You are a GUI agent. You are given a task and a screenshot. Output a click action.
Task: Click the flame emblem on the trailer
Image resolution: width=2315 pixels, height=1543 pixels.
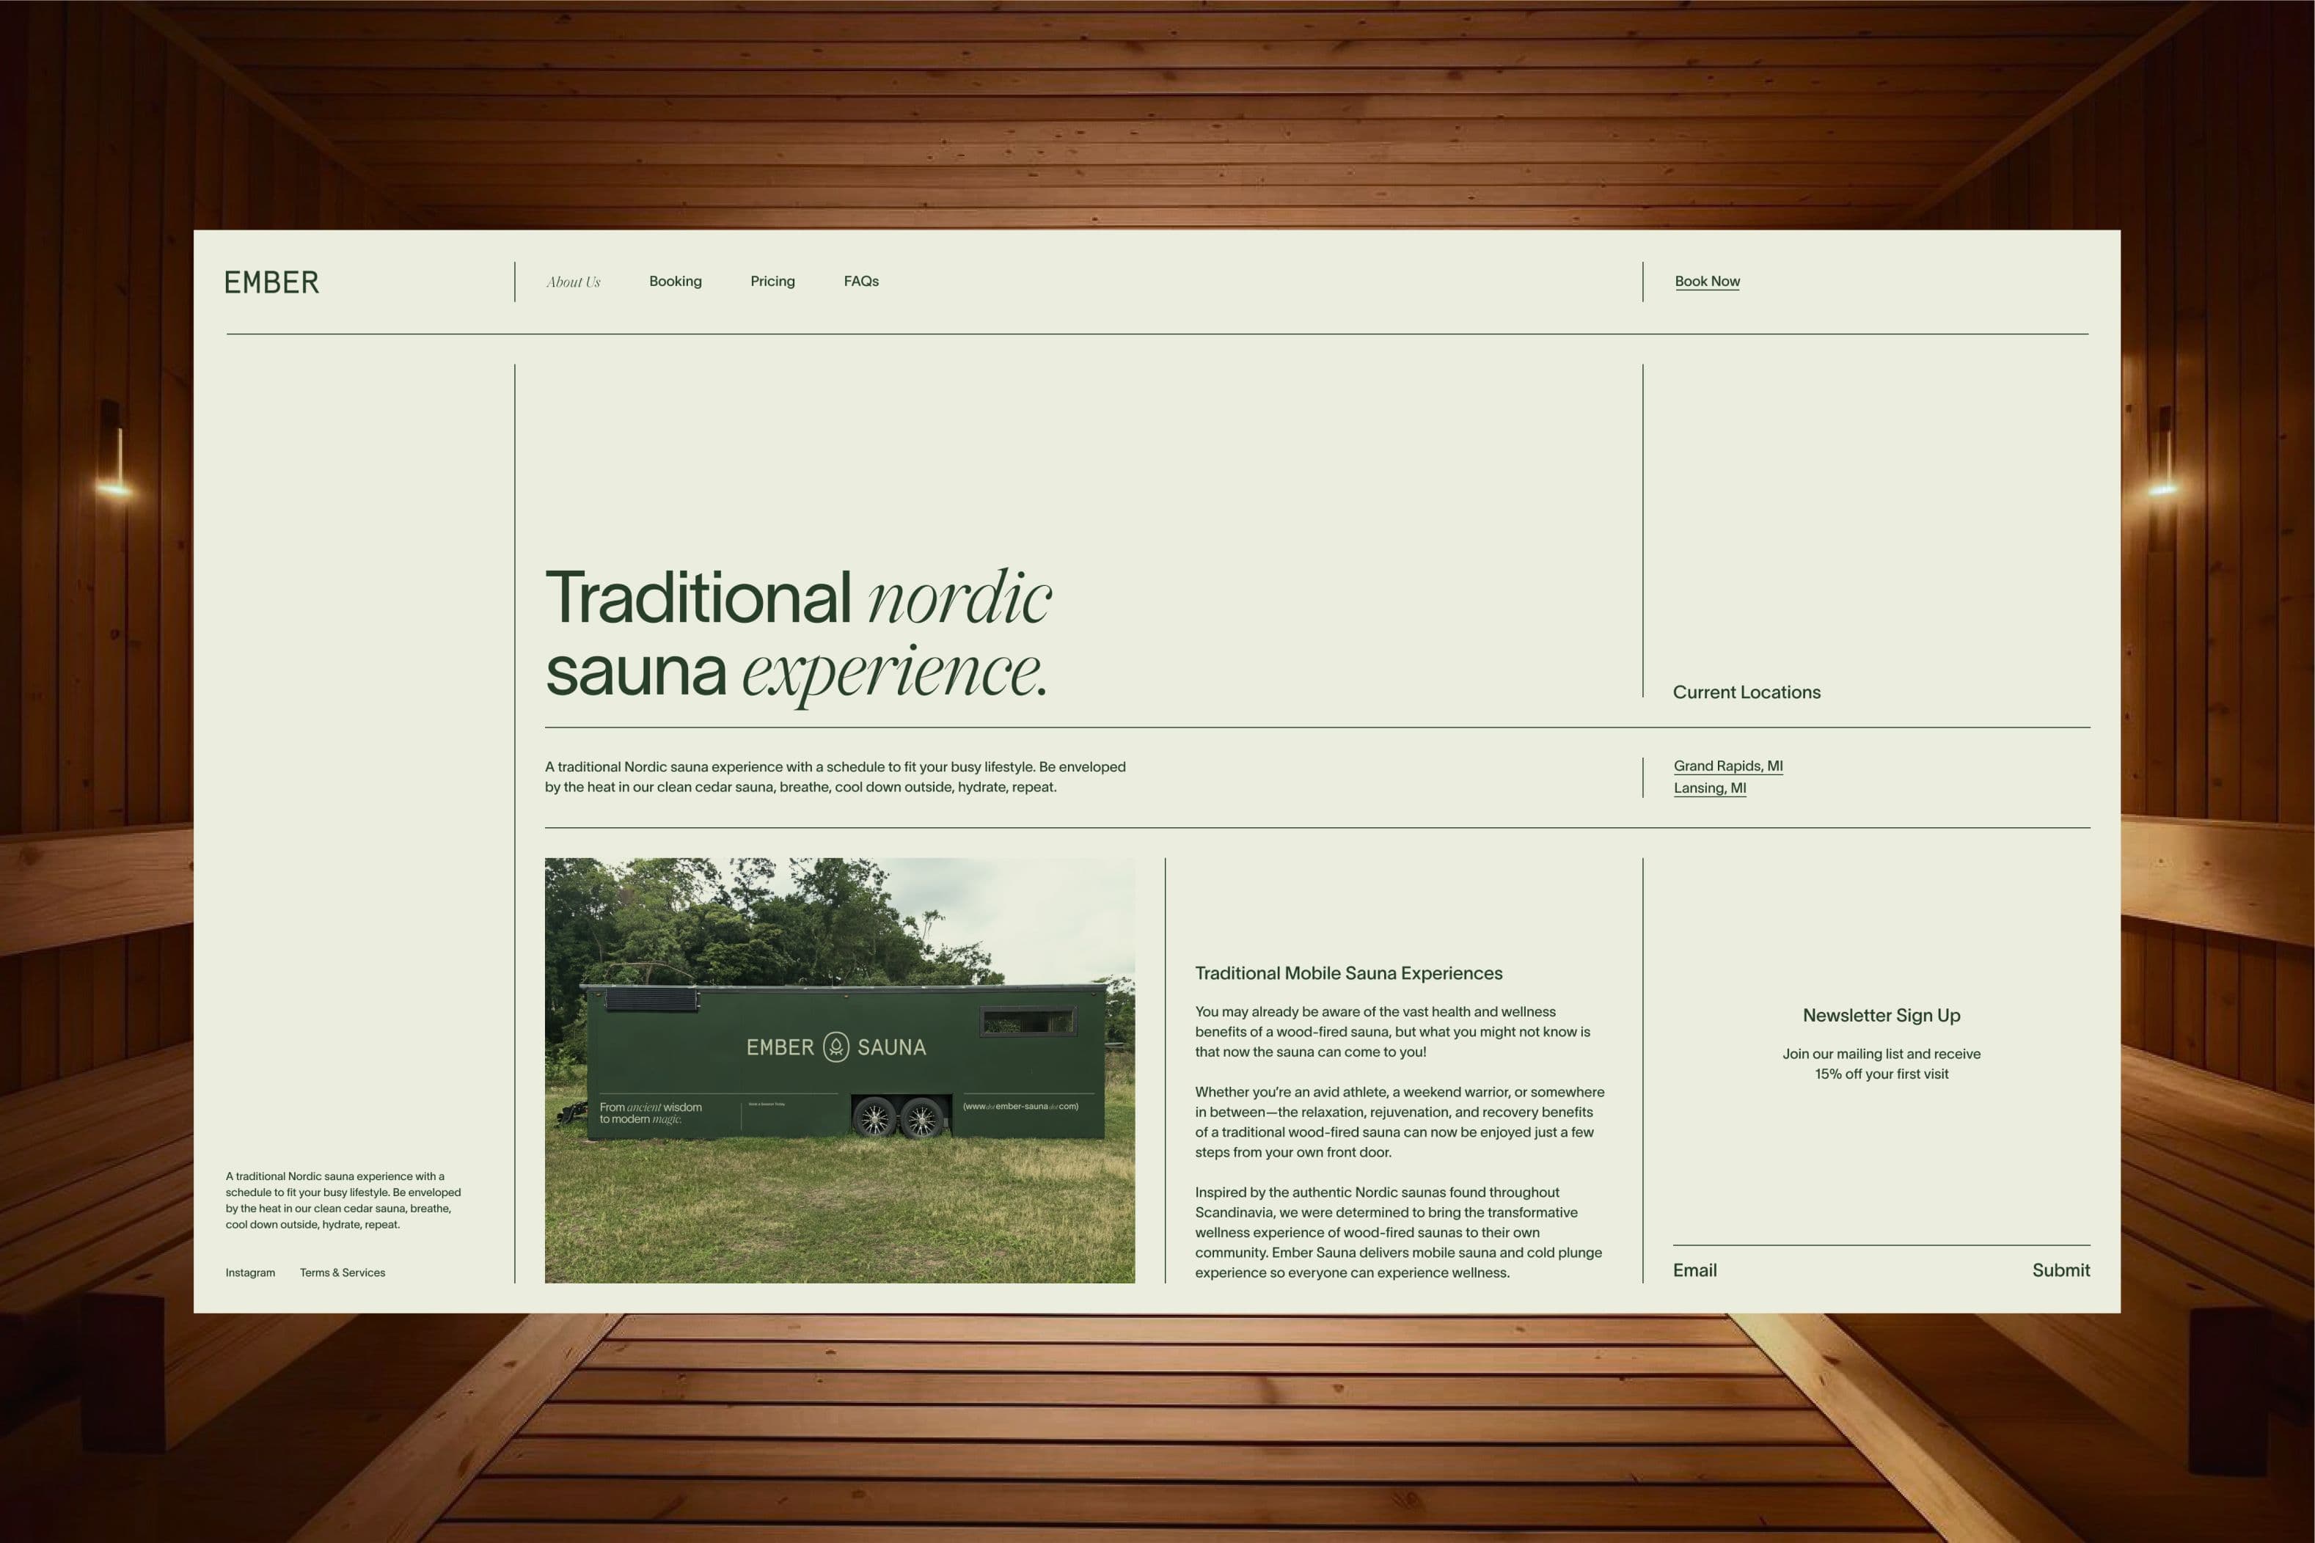tap(835, 1046)
